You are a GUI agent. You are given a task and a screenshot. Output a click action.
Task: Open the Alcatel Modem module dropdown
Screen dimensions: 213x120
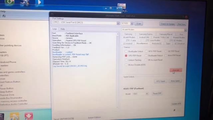[x=185, y=30]
